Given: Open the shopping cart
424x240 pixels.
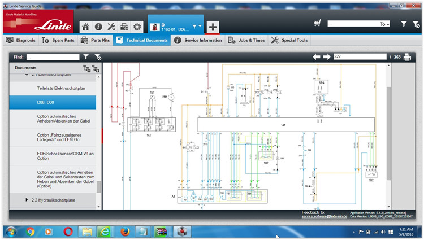Looking at the screenshot, I should pyautogui.click(x=318, y=23).
